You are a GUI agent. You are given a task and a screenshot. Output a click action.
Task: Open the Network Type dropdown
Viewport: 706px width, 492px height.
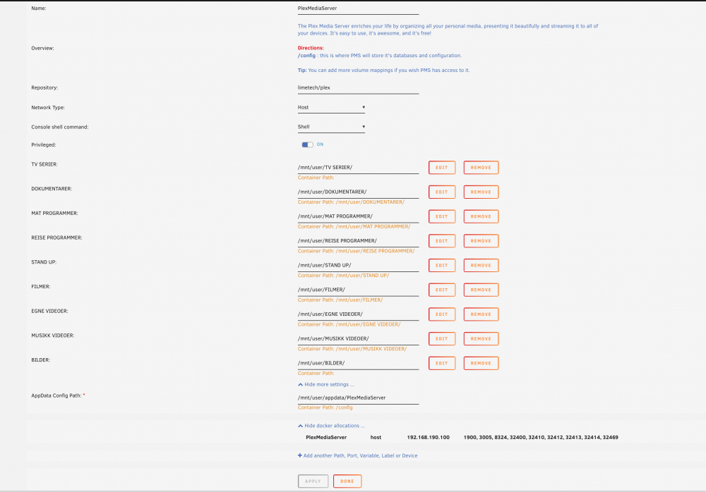[331, 107]
